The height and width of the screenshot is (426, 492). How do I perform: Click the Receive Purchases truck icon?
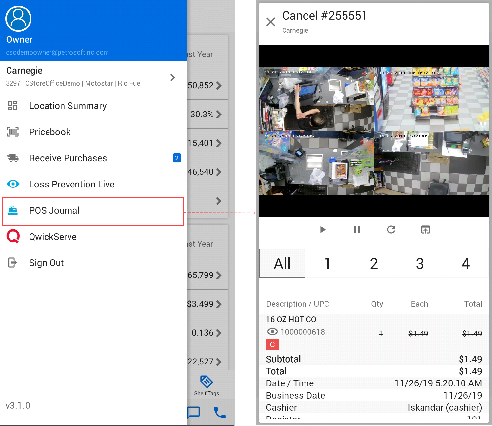coord(13,158)
